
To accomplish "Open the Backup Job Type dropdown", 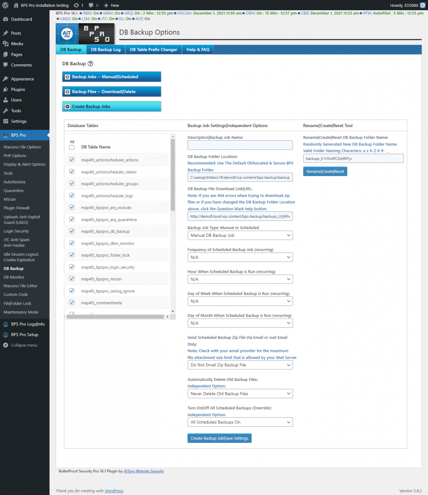I will point(239,235).
